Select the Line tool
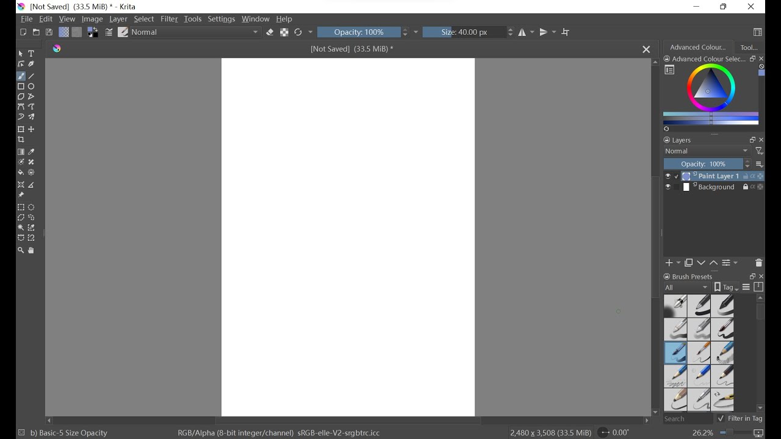Image resolution: width=781 pixels, height=439 pixels. pos(32,76)
